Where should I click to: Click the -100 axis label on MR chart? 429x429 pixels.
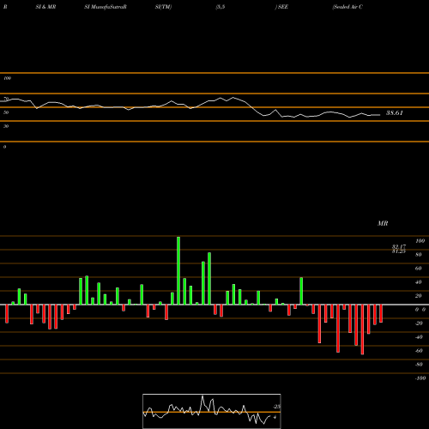[420, 378]
